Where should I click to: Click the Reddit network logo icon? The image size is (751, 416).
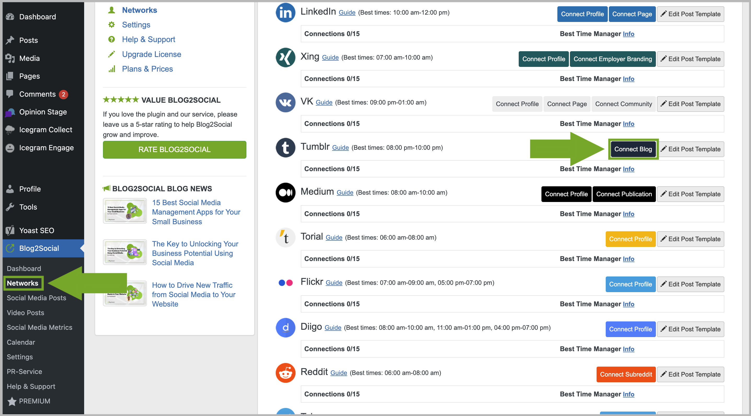point(285,373)
